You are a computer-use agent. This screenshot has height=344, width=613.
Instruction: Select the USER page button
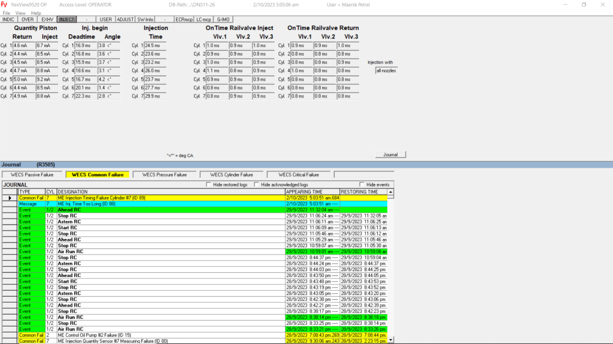[x=106, y=19]
